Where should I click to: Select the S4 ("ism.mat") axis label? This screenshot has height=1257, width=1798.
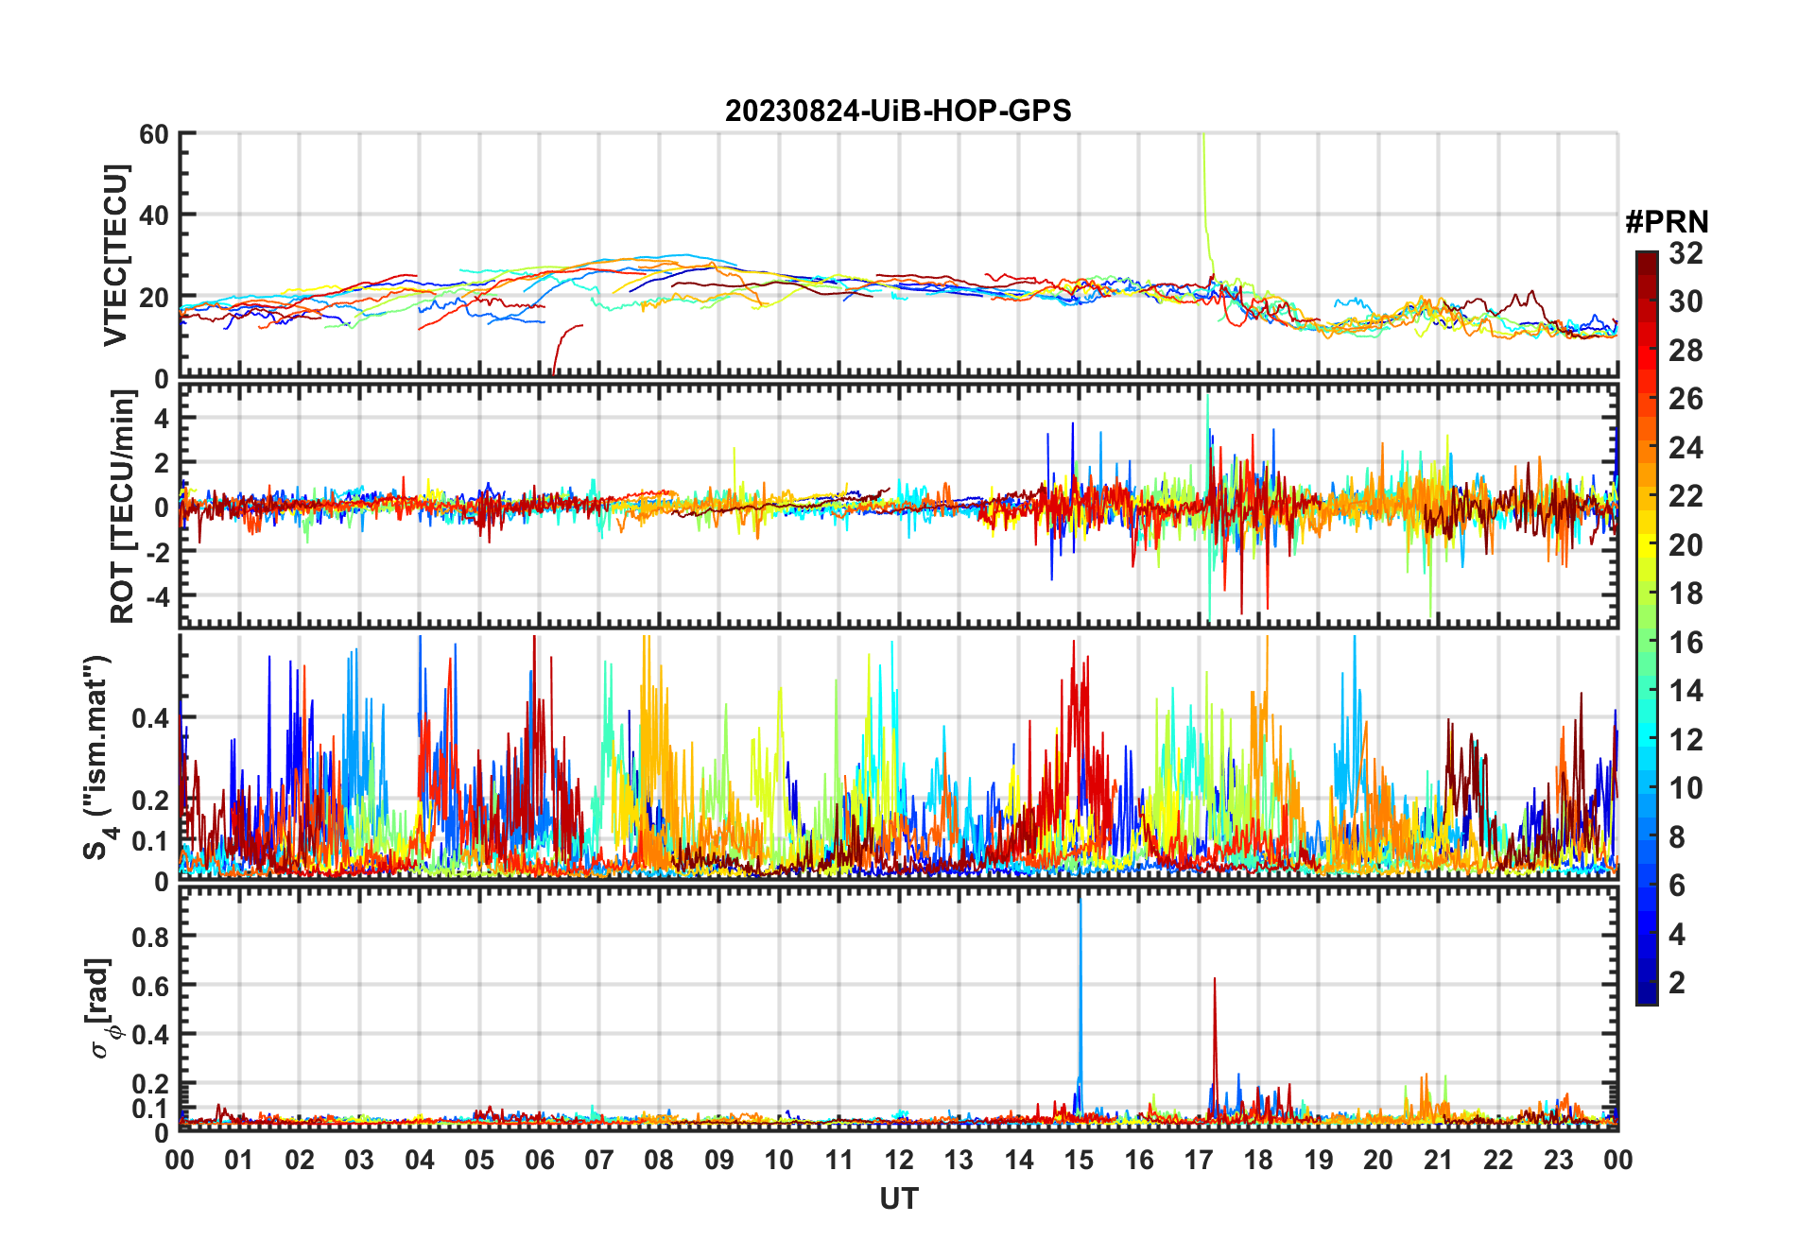tap(97, 757)
